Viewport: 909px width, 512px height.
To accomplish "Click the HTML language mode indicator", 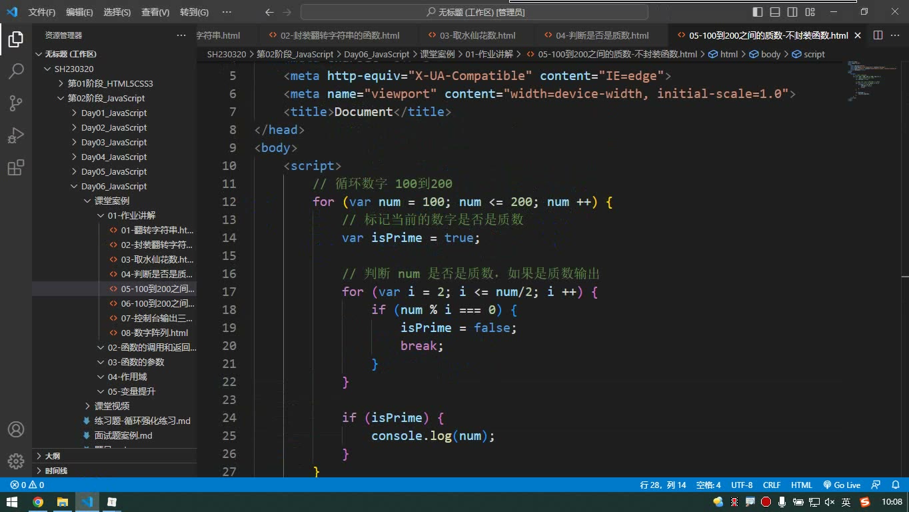I will [x=802, y=485].
